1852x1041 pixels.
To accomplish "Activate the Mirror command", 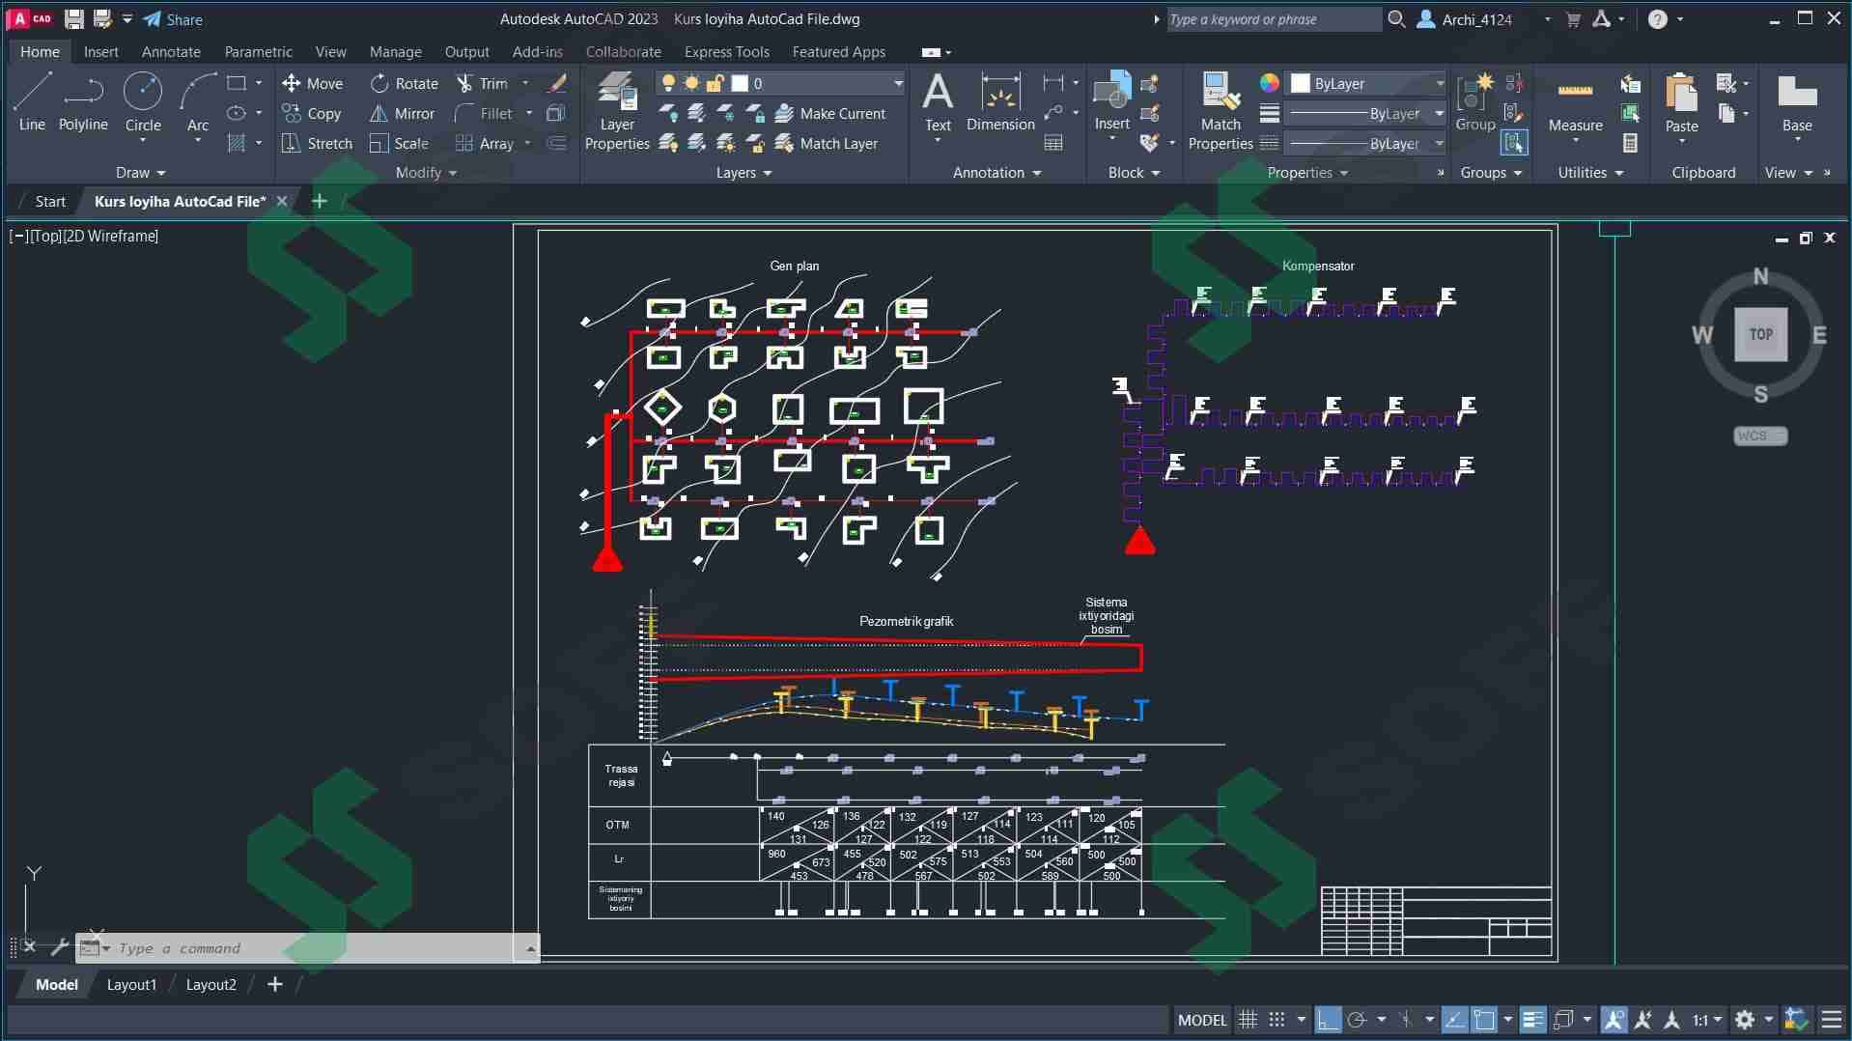I will 402,114.
